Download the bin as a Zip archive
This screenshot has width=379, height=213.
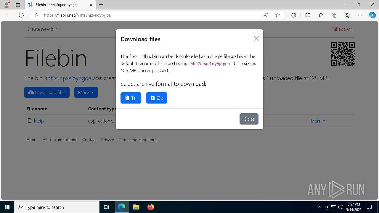coord(157,98)
